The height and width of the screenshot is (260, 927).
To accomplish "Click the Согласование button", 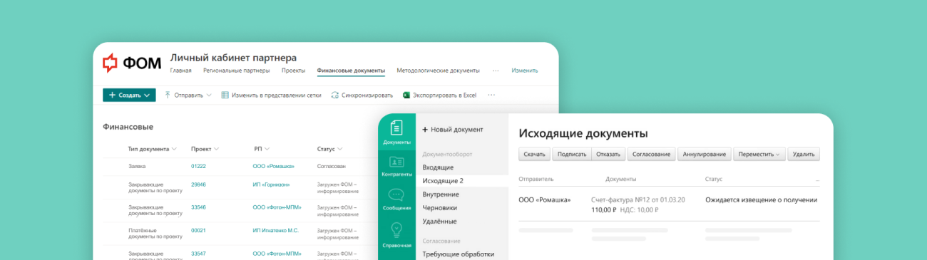I will pos(652,154).
